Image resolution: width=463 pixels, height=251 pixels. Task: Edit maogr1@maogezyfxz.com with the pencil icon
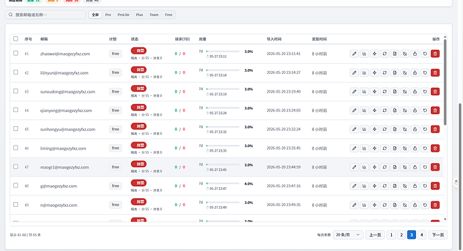click(x=354, y=167)
